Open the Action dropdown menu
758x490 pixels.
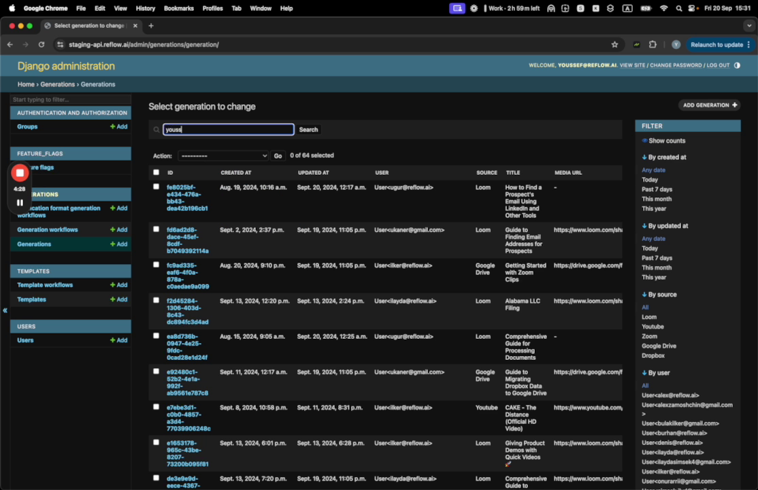(x=223, y=156)
